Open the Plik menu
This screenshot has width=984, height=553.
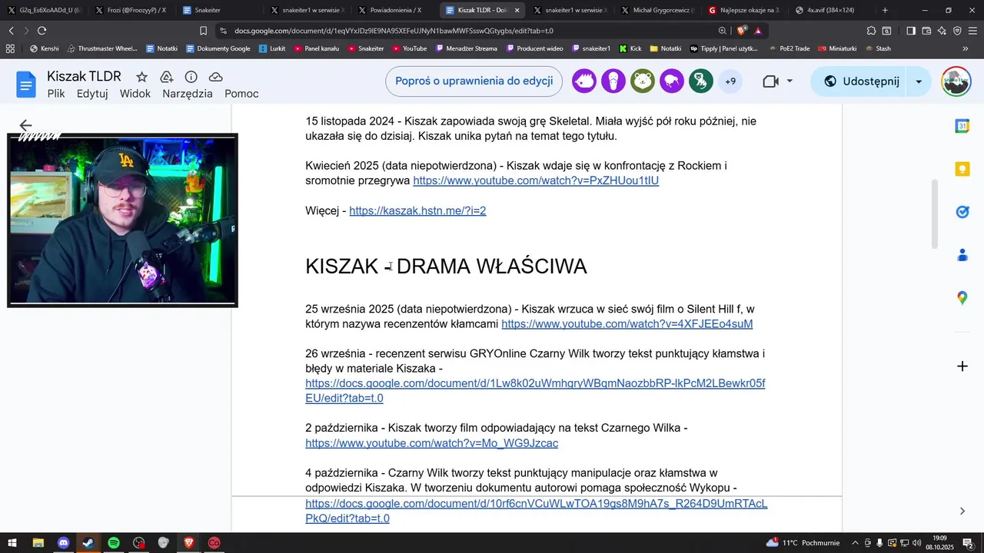[x=56, y=94]
